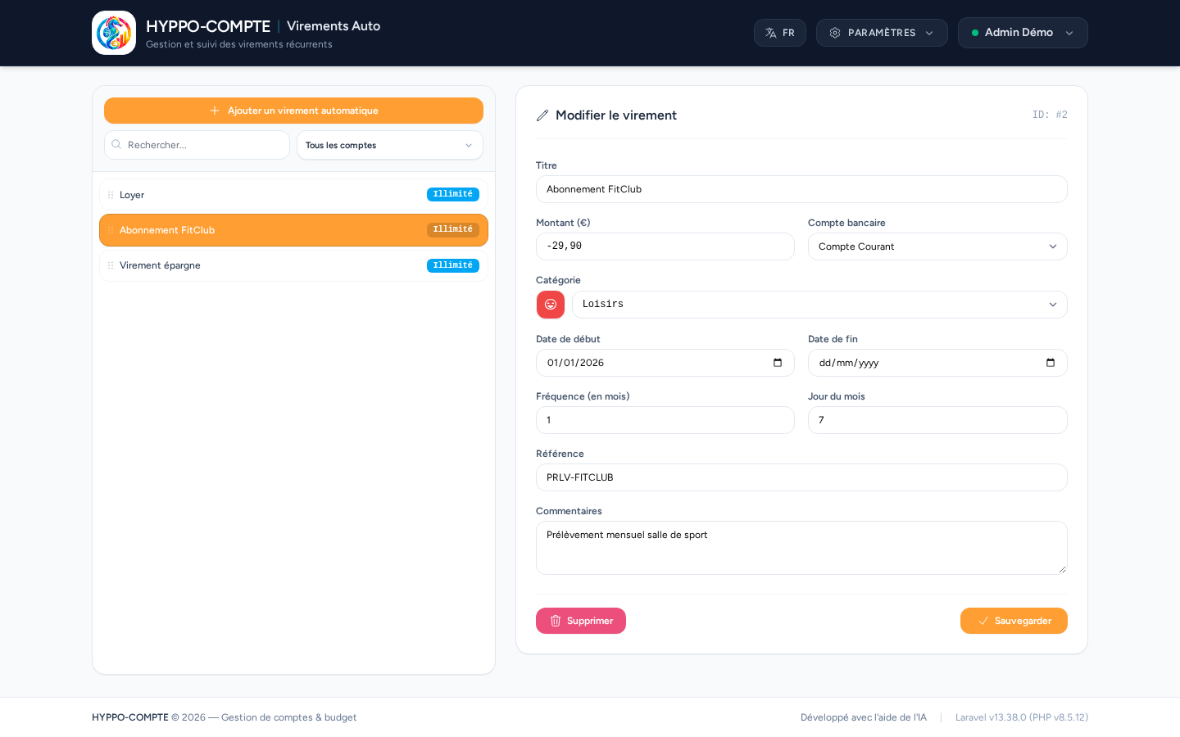
Task: Click the Montant (€) field
Action: click(665, 246)
